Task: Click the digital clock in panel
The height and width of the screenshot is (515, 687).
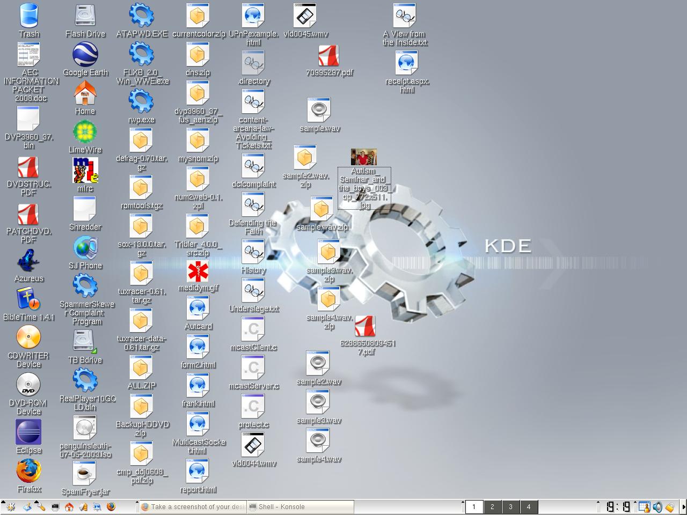Action: tap(618, 506)
